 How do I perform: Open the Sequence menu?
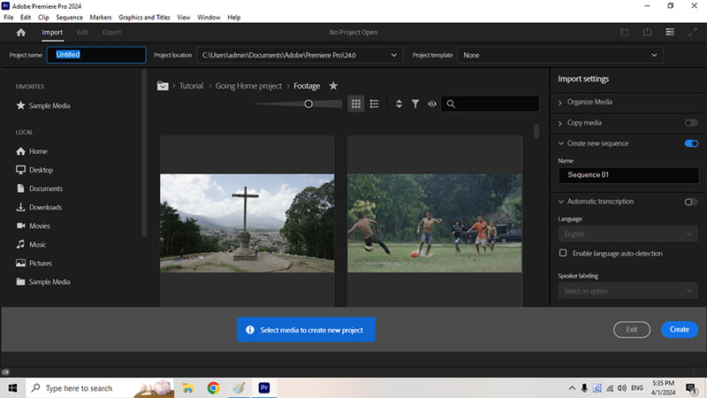[69, 17]
